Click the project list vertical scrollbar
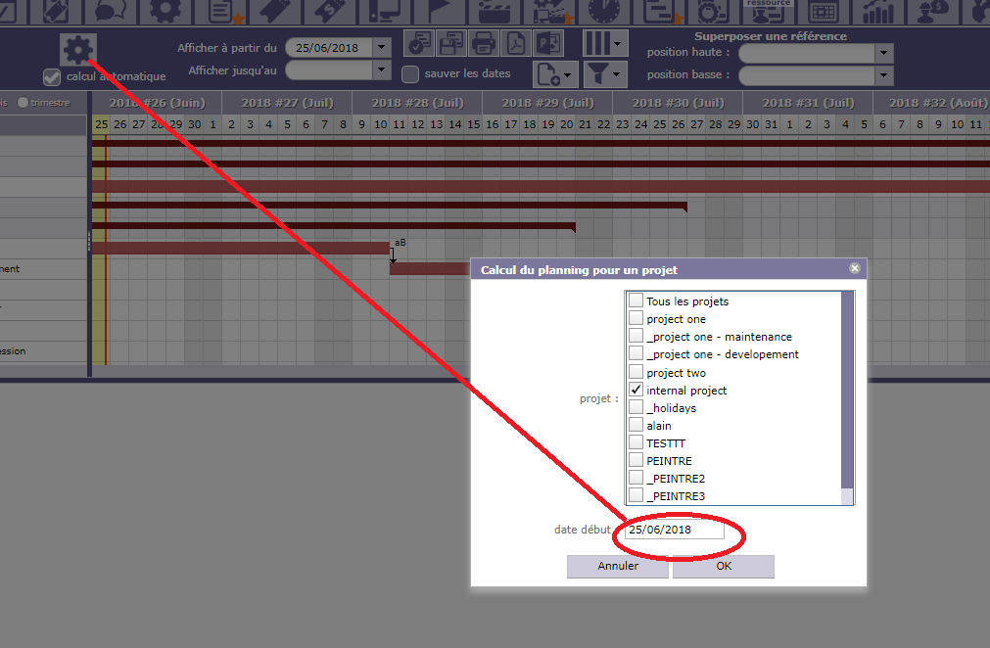 pyautogui.click(x=847, y=397)
